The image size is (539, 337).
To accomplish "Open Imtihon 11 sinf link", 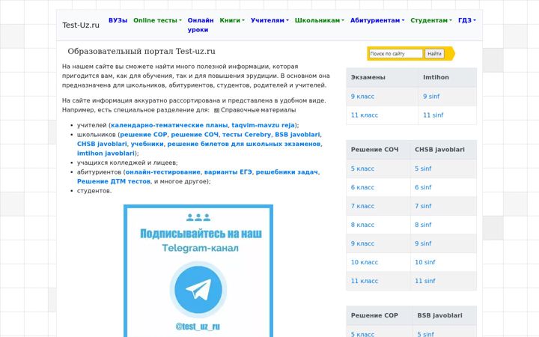I will (x=433, y=115).
